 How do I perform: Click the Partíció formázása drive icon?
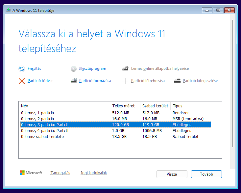point(74,80)
